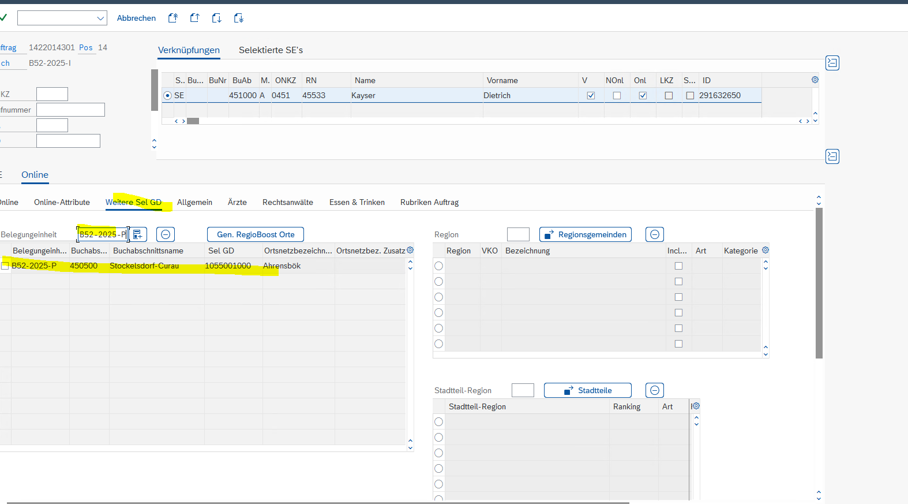Click the lower panel collapse icon at right
The height and width of the screenshot is (504, 908).
(832, 156)
